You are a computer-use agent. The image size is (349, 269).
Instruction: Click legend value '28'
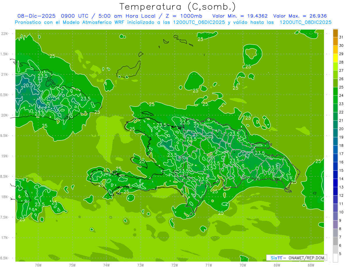click(x=341, y=62)
